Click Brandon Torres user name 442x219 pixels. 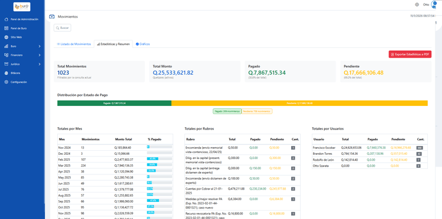[322, 154]
